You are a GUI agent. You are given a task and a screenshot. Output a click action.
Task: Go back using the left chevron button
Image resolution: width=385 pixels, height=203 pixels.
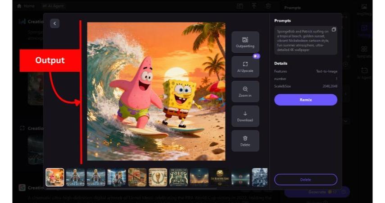[x=54, y=23]
